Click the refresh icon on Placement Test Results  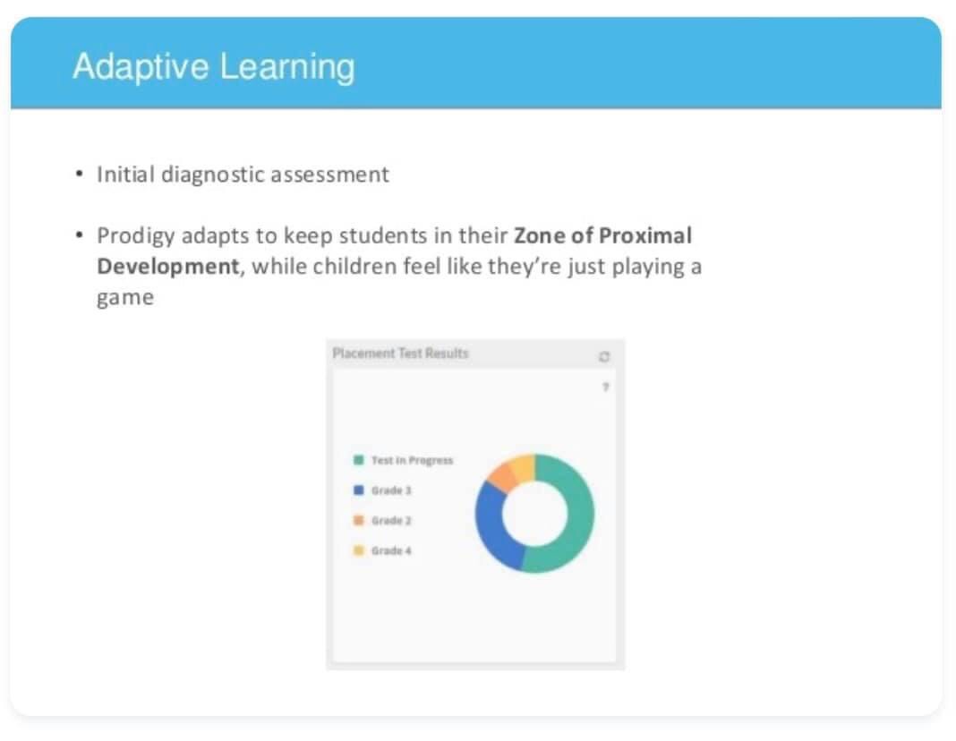(603, 356)
